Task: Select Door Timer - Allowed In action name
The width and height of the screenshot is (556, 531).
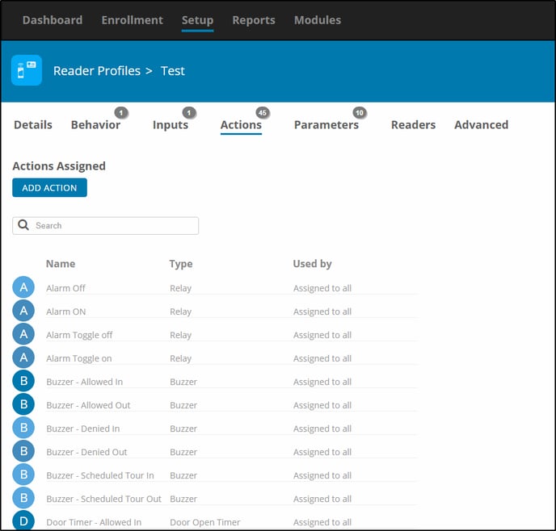Action: pos(94,522)
